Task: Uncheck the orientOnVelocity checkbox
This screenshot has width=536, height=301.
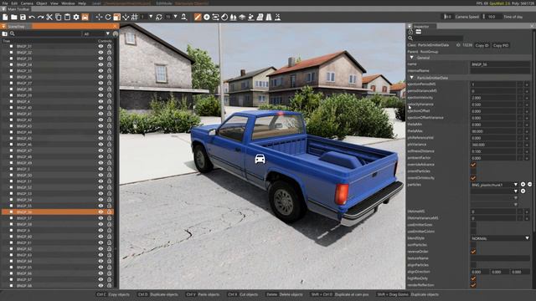Action: click(x=473, y=178)
